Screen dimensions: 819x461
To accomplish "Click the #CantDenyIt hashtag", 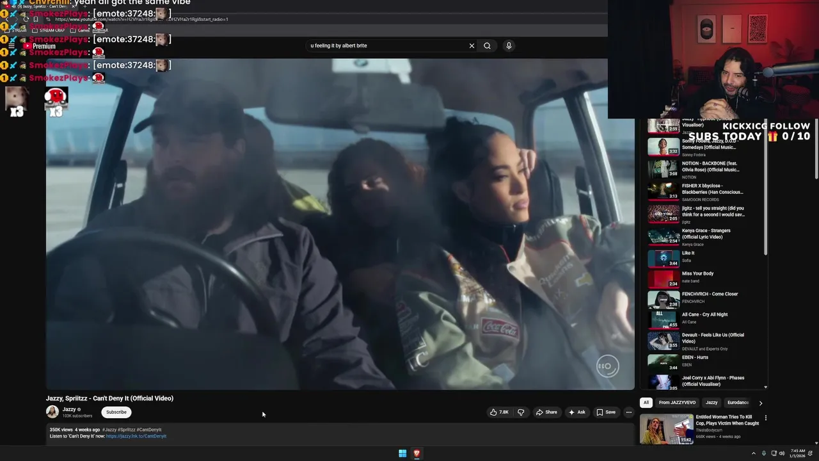I will pos(149,430).
